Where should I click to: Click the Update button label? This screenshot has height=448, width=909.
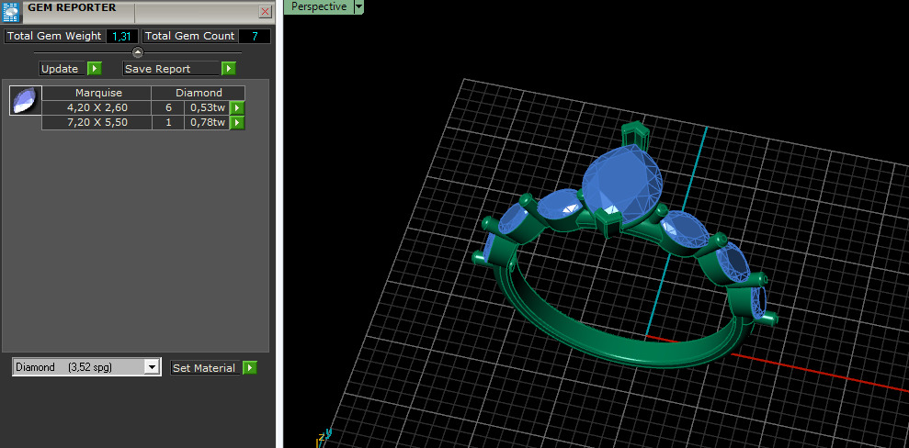62,69
